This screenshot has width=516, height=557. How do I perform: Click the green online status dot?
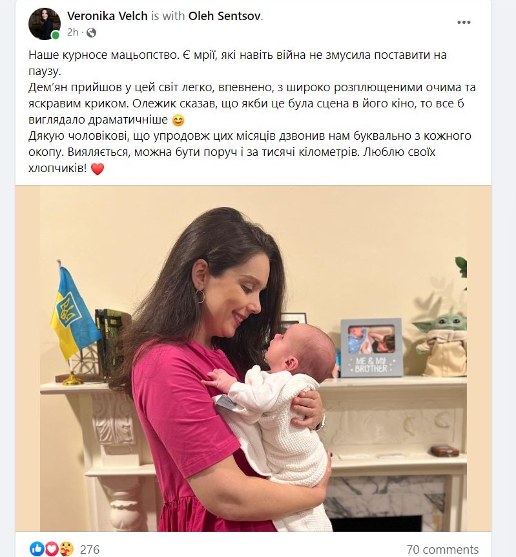click(x=56, y=35)
